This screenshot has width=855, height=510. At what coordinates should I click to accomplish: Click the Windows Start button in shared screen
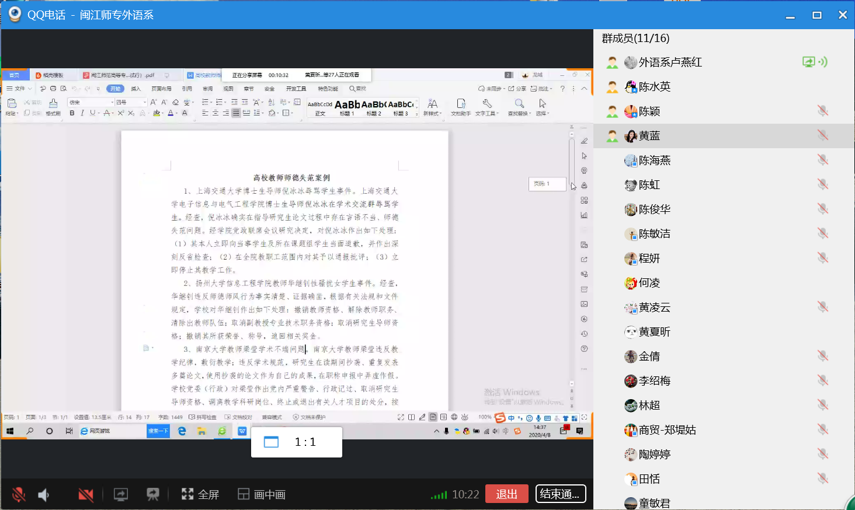(10, 431)
